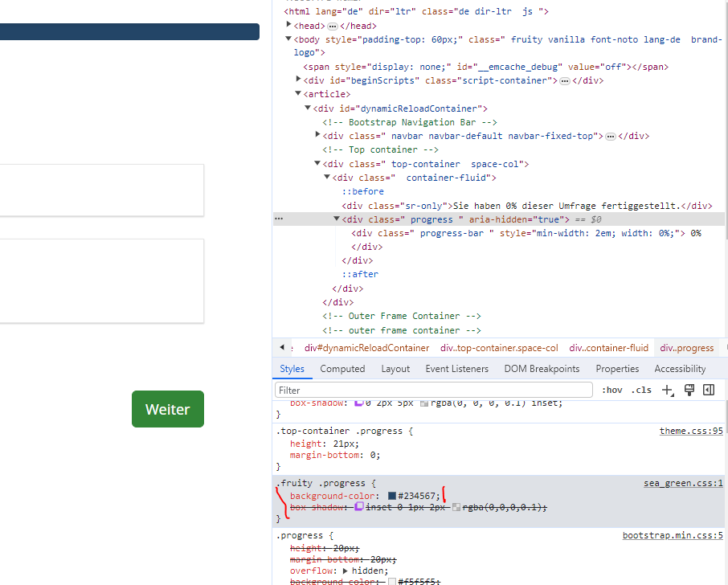Collapse the article element node

[x=298, y=94]
